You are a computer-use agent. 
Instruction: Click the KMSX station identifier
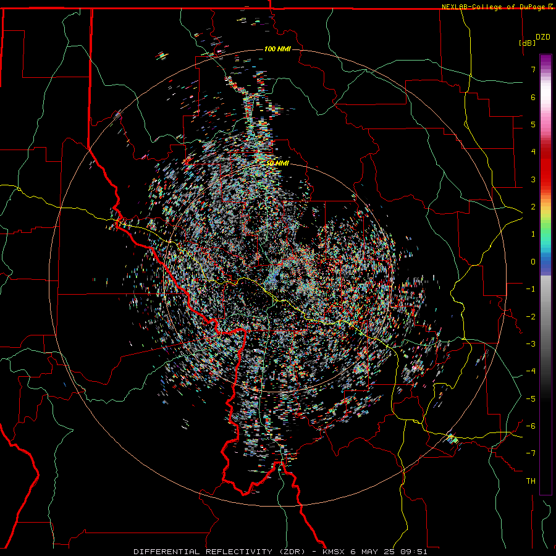(x=334, y=552)
